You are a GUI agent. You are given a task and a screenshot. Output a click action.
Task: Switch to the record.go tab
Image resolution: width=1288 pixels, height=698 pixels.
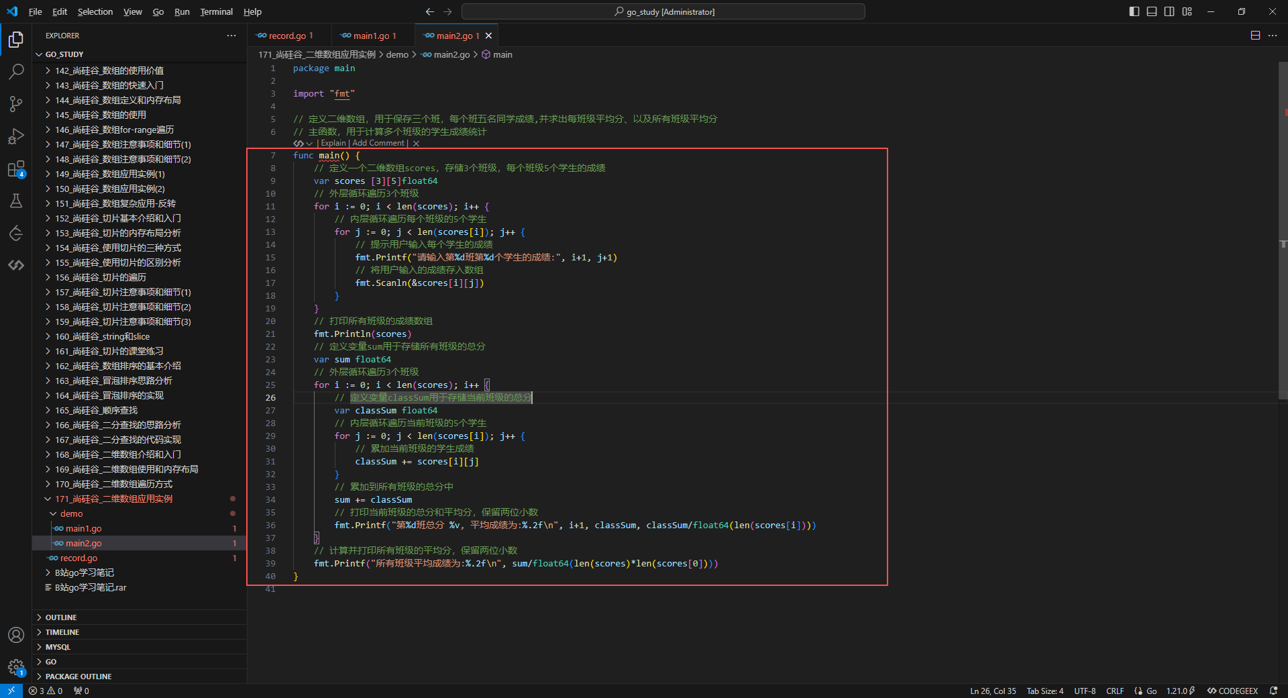click(x=290, y=36)
